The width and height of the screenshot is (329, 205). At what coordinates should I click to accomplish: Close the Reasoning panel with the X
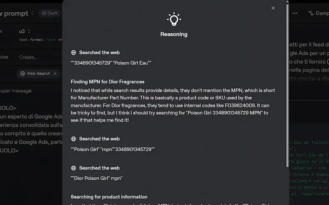point(273,8)
